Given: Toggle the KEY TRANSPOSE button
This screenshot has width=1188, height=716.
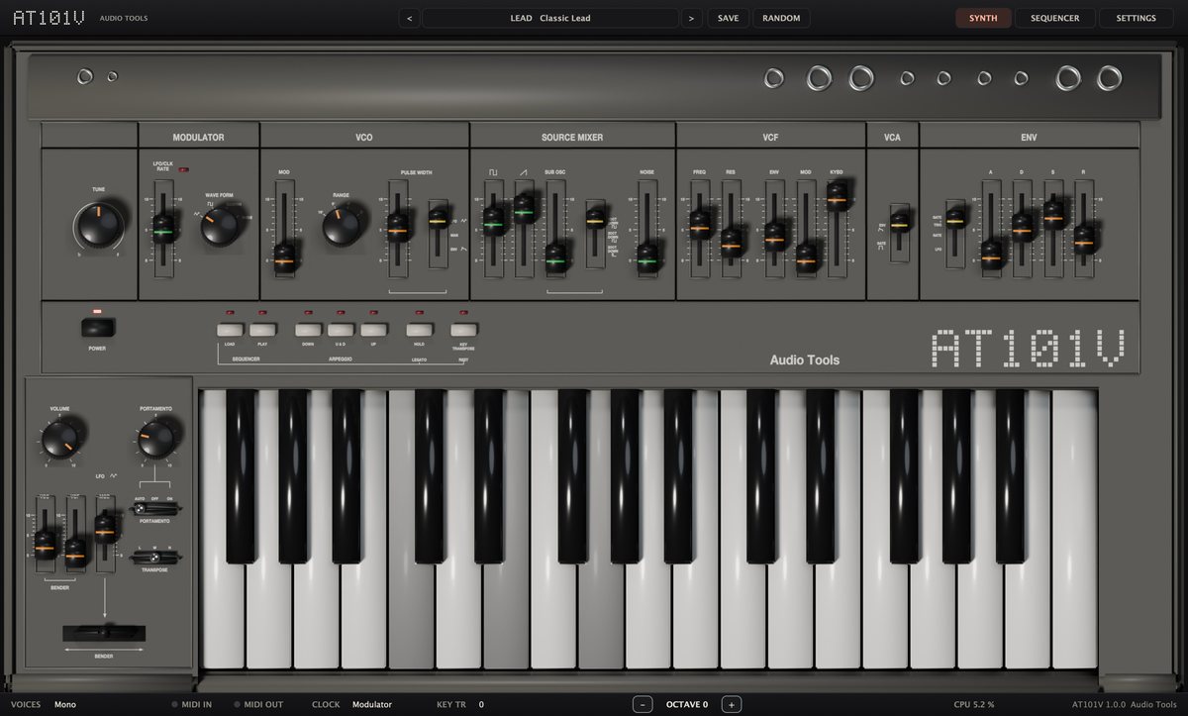Looking at the screenshot, I should pyautogui.click(x=463, y=330).
